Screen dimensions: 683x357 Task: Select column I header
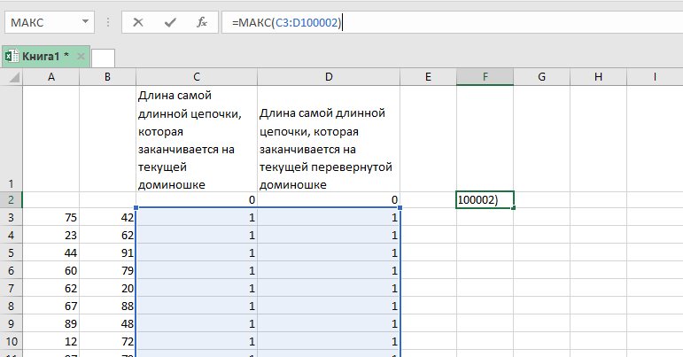654,77
